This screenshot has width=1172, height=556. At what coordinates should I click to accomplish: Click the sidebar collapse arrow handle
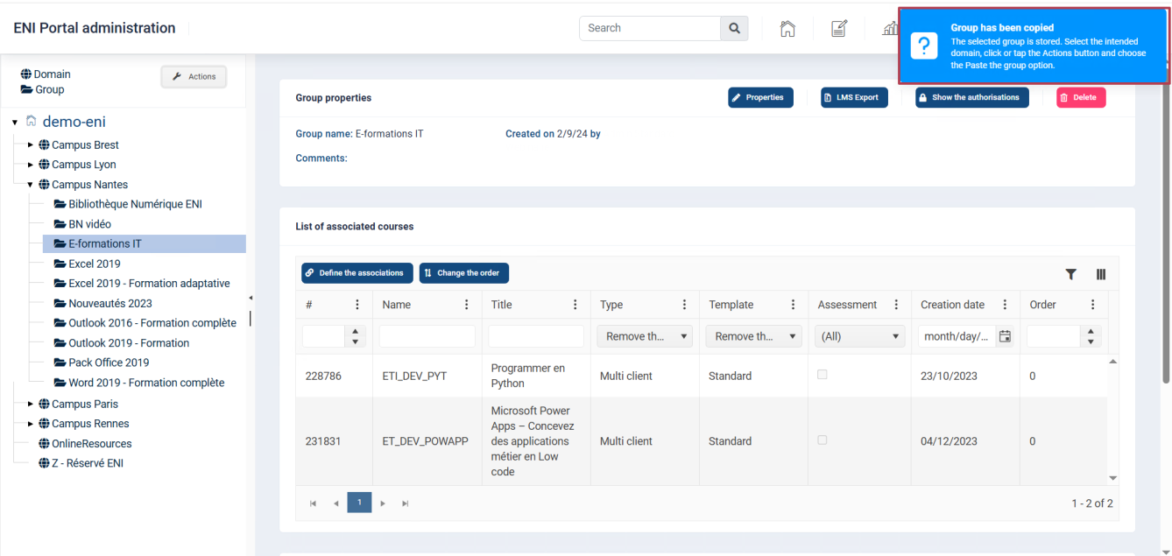pyautogui.click(x=251, y=299)
